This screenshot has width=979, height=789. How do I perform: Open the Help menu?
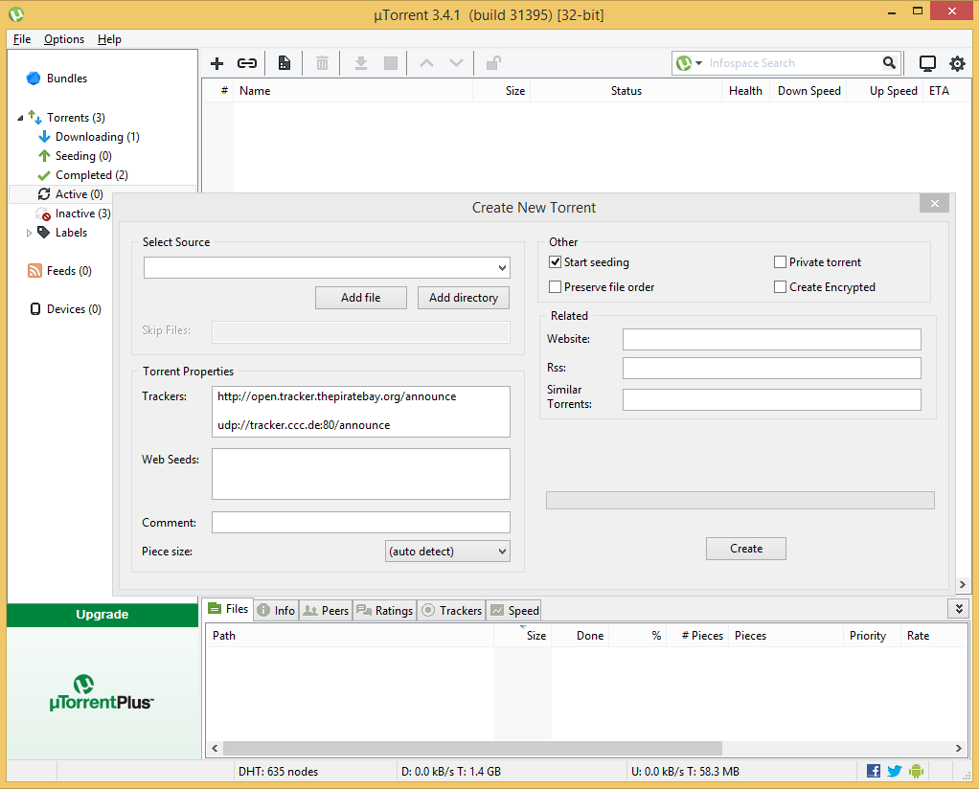pos(109,39)
